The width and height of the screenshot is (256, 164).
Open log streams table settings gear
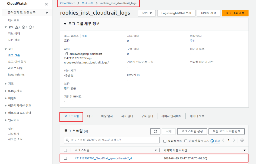242,140
